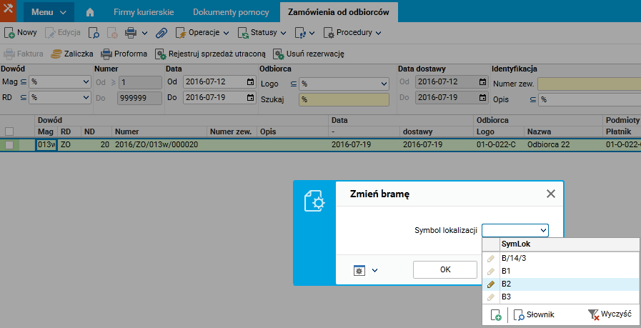This screenshot has width=641, height=328.
Task: Click the paperclip attachments icon
Action: 162,33
